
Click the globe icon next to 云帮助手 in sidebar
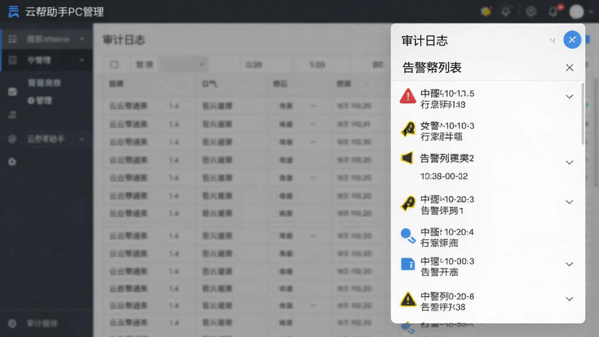pos(12,139)
